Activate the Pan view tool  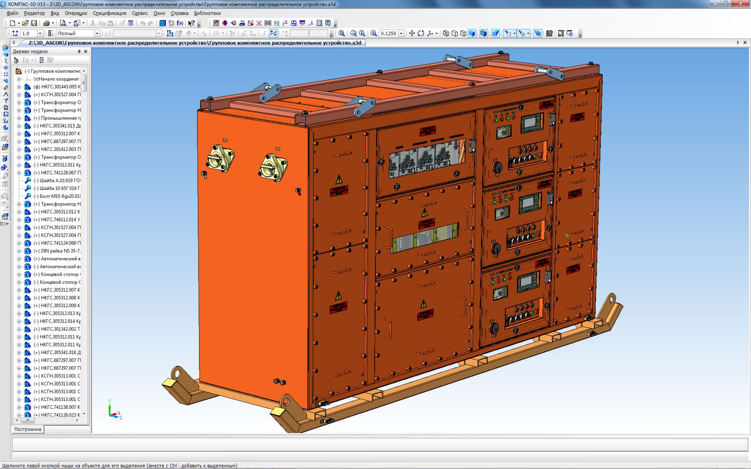pos(412,33)
